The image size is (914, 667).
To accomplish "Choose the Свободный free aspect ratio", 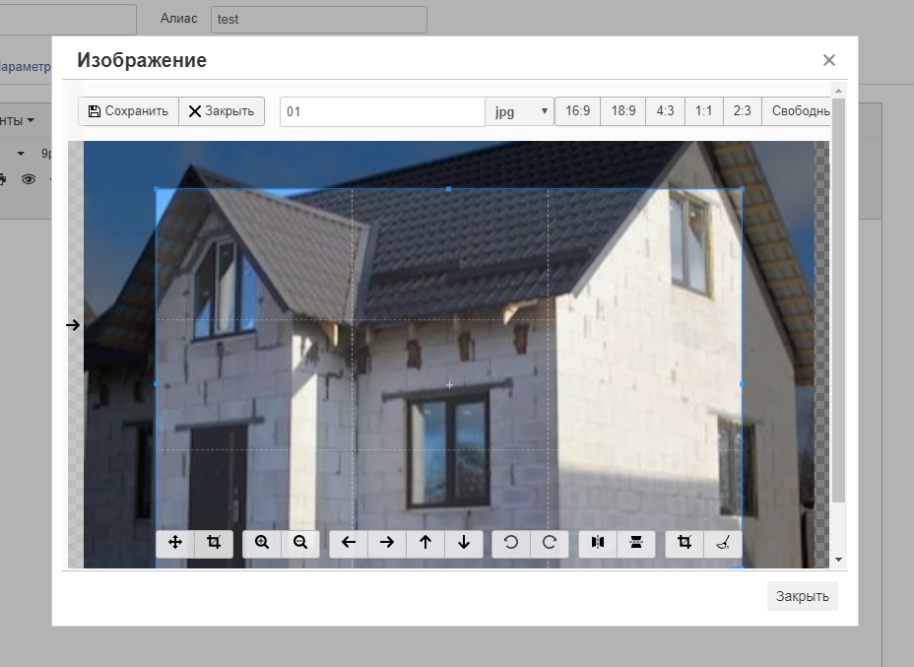I will pyautogui.click(x=796, y=110).
